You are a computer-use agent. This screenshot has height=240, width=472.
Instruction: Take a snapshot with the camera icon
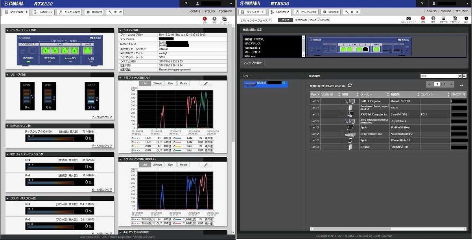click(x=409, y=18)
